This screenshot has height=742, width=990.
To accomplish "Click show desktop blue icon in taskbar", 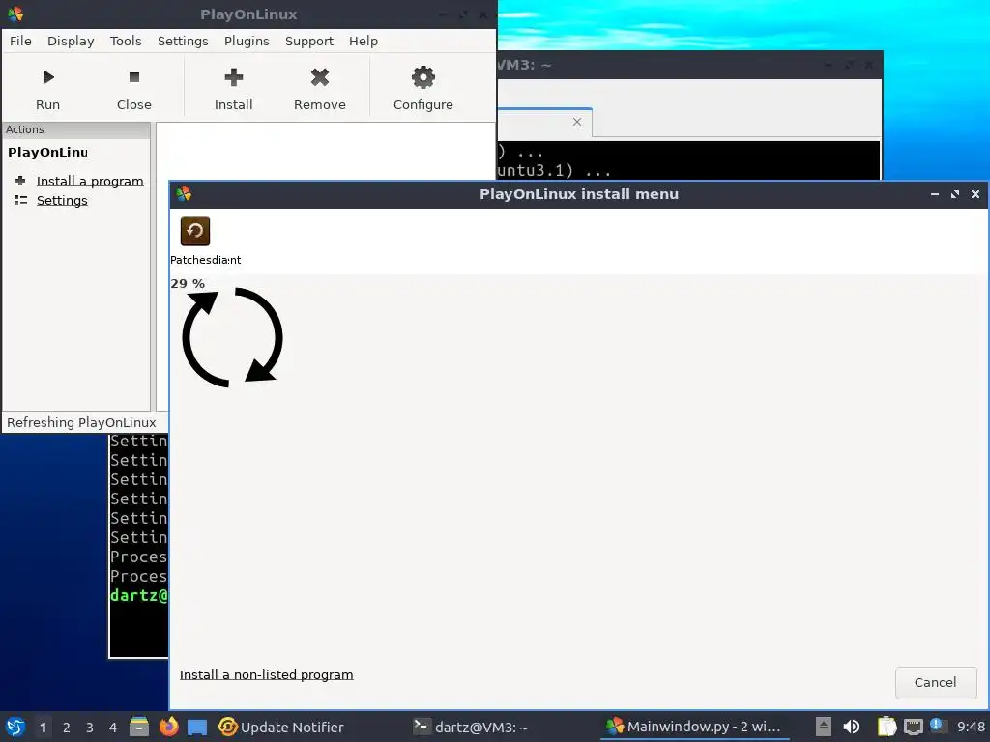I will pyautogui.click(x=197, y=728).
